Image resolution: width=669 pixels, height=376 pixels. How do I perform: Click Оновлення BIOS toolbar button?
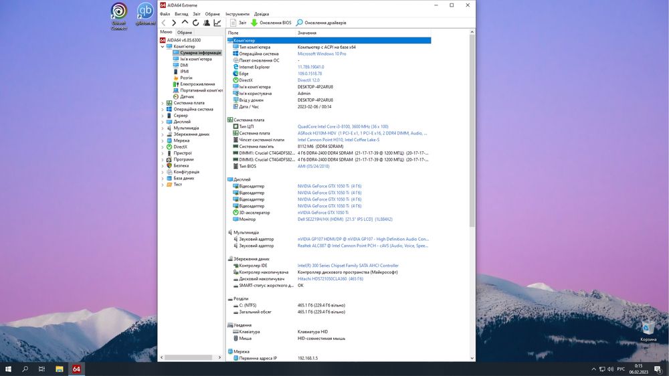271,23
